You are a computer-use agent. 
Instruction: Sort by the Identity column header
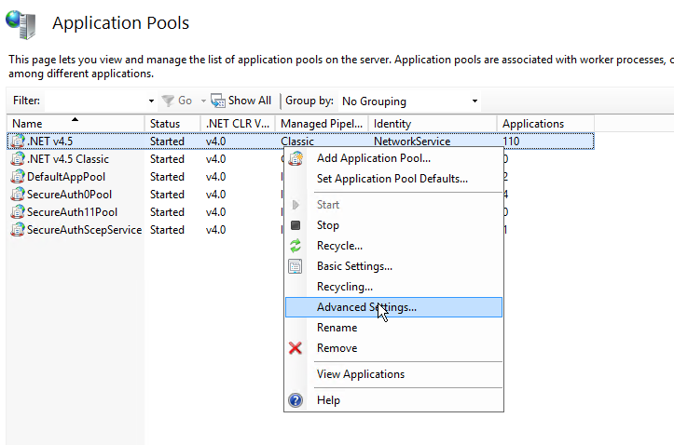click(433, 124)
